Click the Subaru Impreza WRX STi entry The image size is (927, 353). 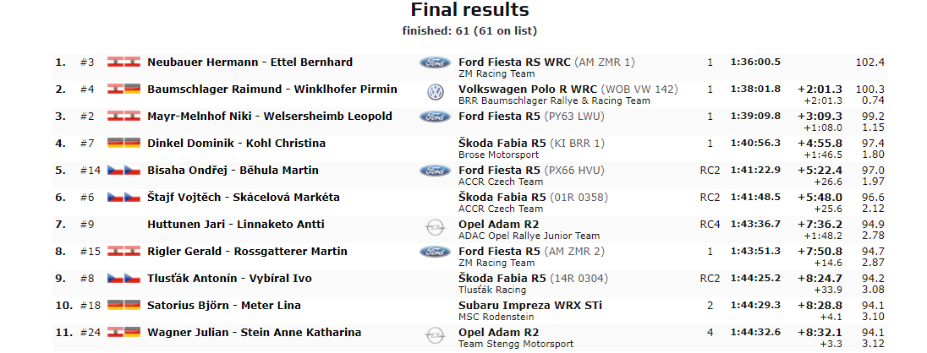(530, 306)
